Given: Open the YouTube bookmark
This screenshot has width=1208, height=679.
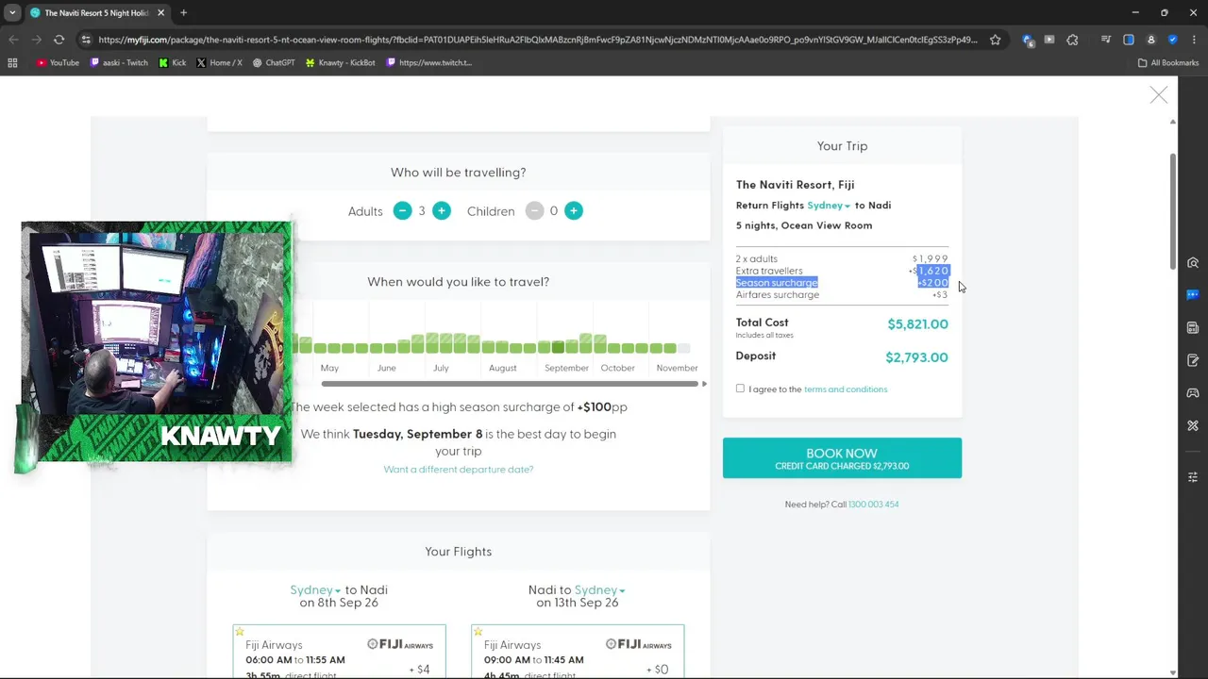Looking at the screenshot, I should point(58,63).
